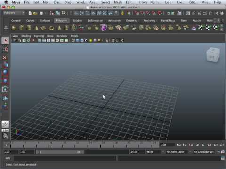The image size is (226, 169).
Task: Toggle the status line lock icon
Action: click(122, 13)
